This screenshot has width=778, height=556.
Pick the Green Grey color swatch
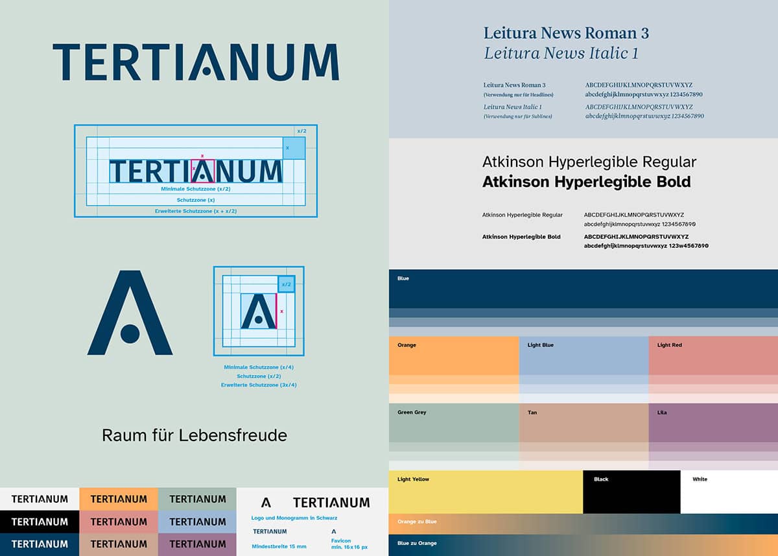(454, 423)
